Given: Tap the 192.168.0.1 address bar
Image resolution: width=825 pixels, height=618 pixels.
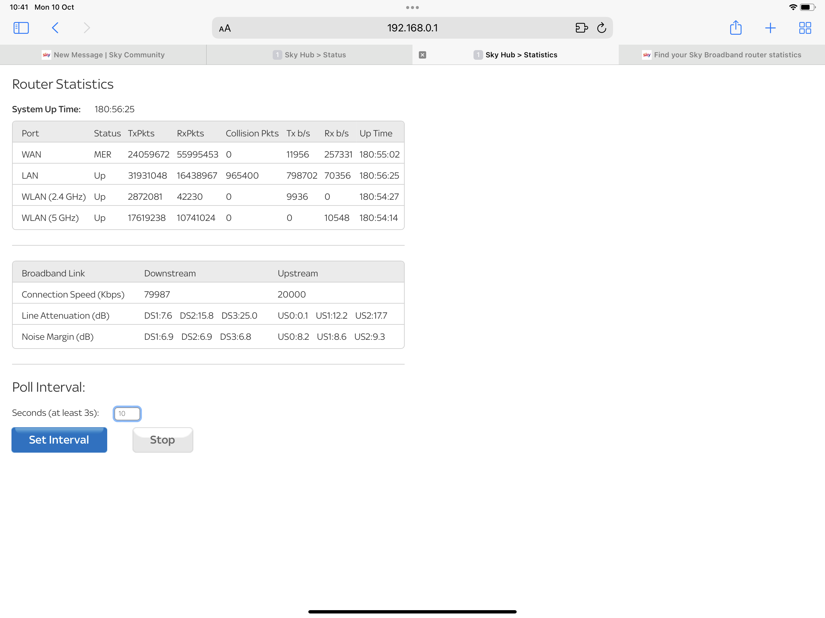Looking at the screenshot, I should click(412, 28).
